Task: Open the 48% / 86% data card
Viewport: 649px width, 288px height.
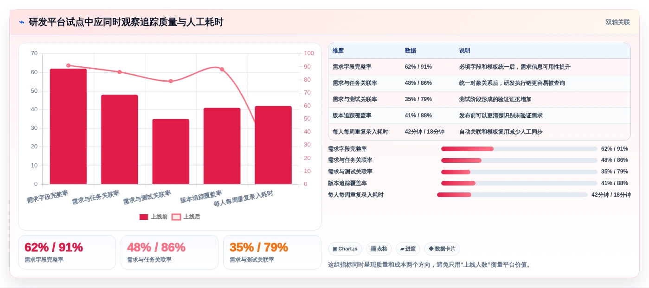Action: 169,252
